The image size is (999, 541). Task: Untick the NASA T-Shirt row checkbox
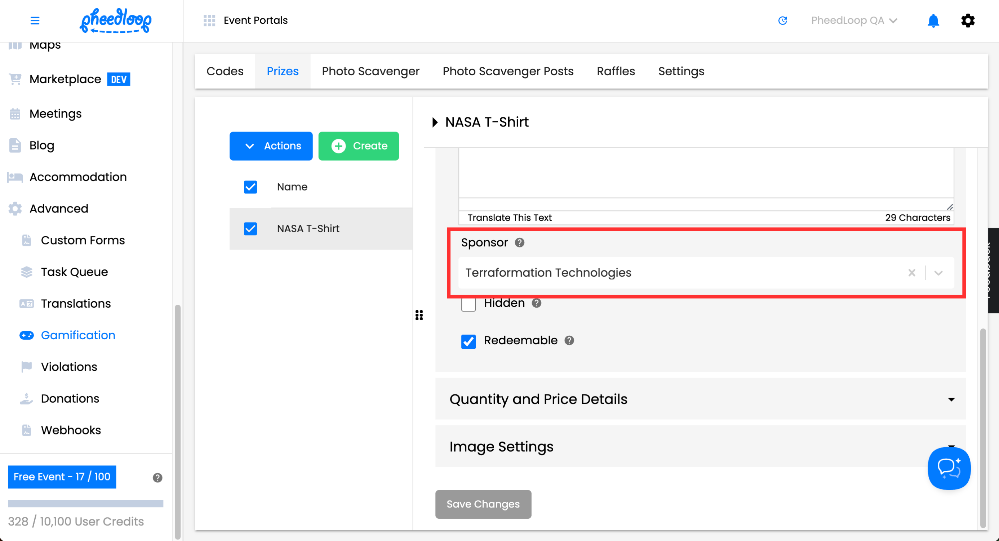click(x=250, y=229)
